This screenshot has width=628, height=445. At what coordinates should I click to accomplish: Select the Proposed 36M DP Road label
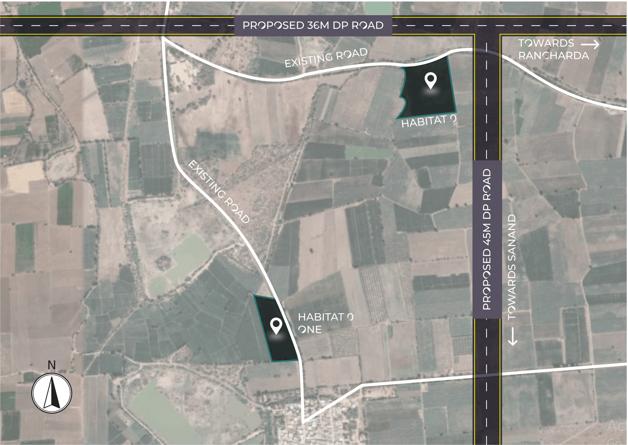[x=313, y=26]
